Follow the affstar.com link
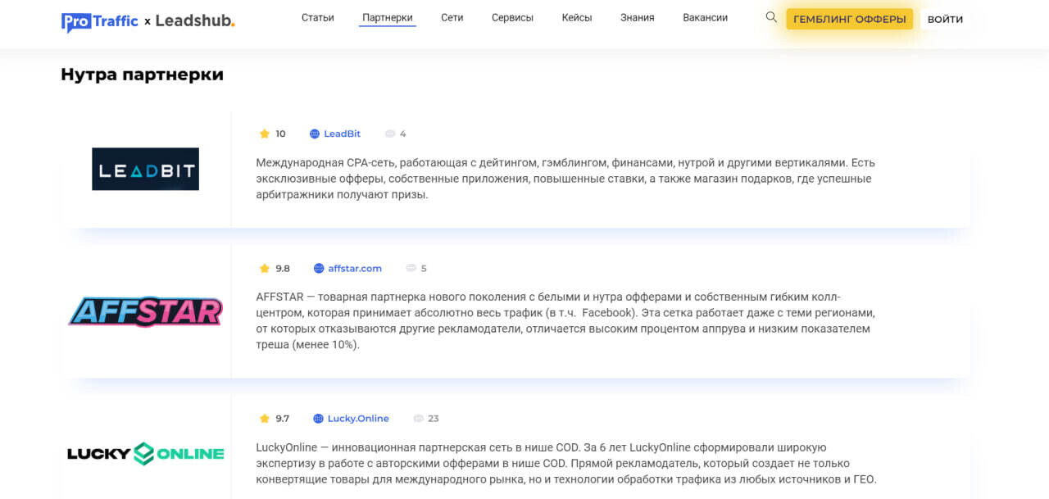1049x499 pixels. (355, 268)
